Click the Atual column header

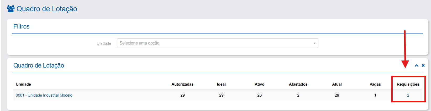(x=337, y=84)
